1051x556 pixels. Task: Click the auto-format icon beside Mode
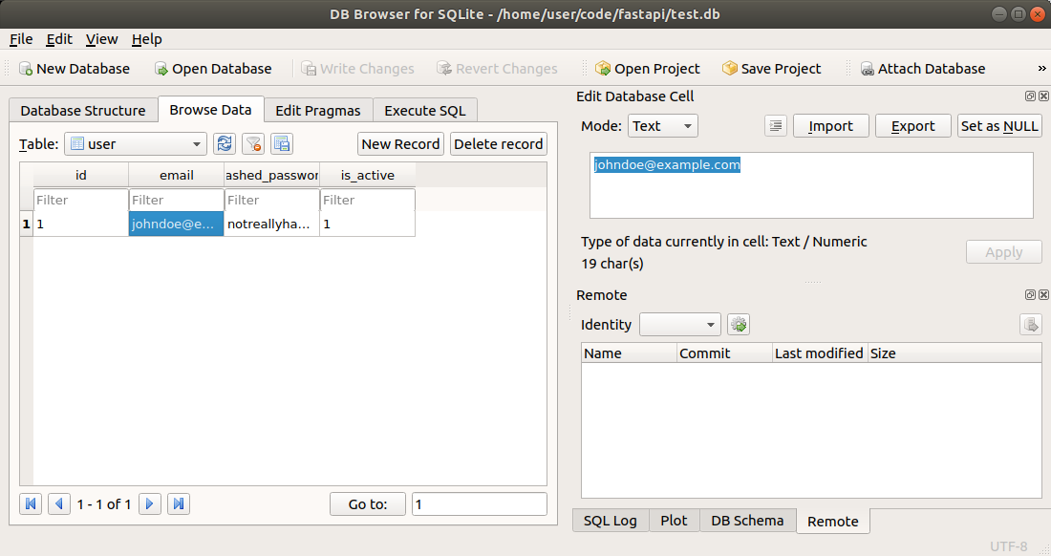[776, 126]
